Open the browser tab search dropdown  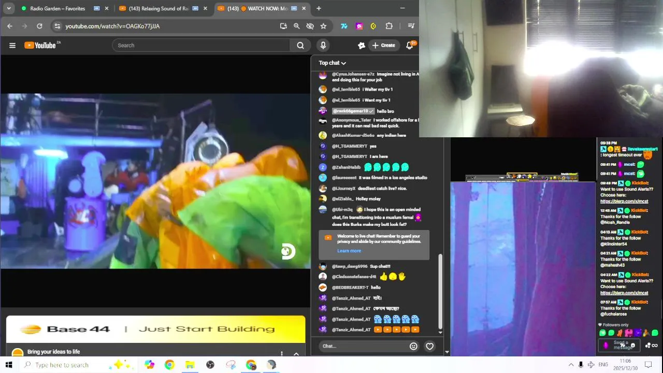click(9, 8)
